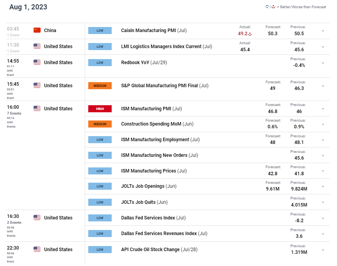Expand the ISM Manufacturing Employment row
The image size is (337, 266).
[x=323, y=140]
